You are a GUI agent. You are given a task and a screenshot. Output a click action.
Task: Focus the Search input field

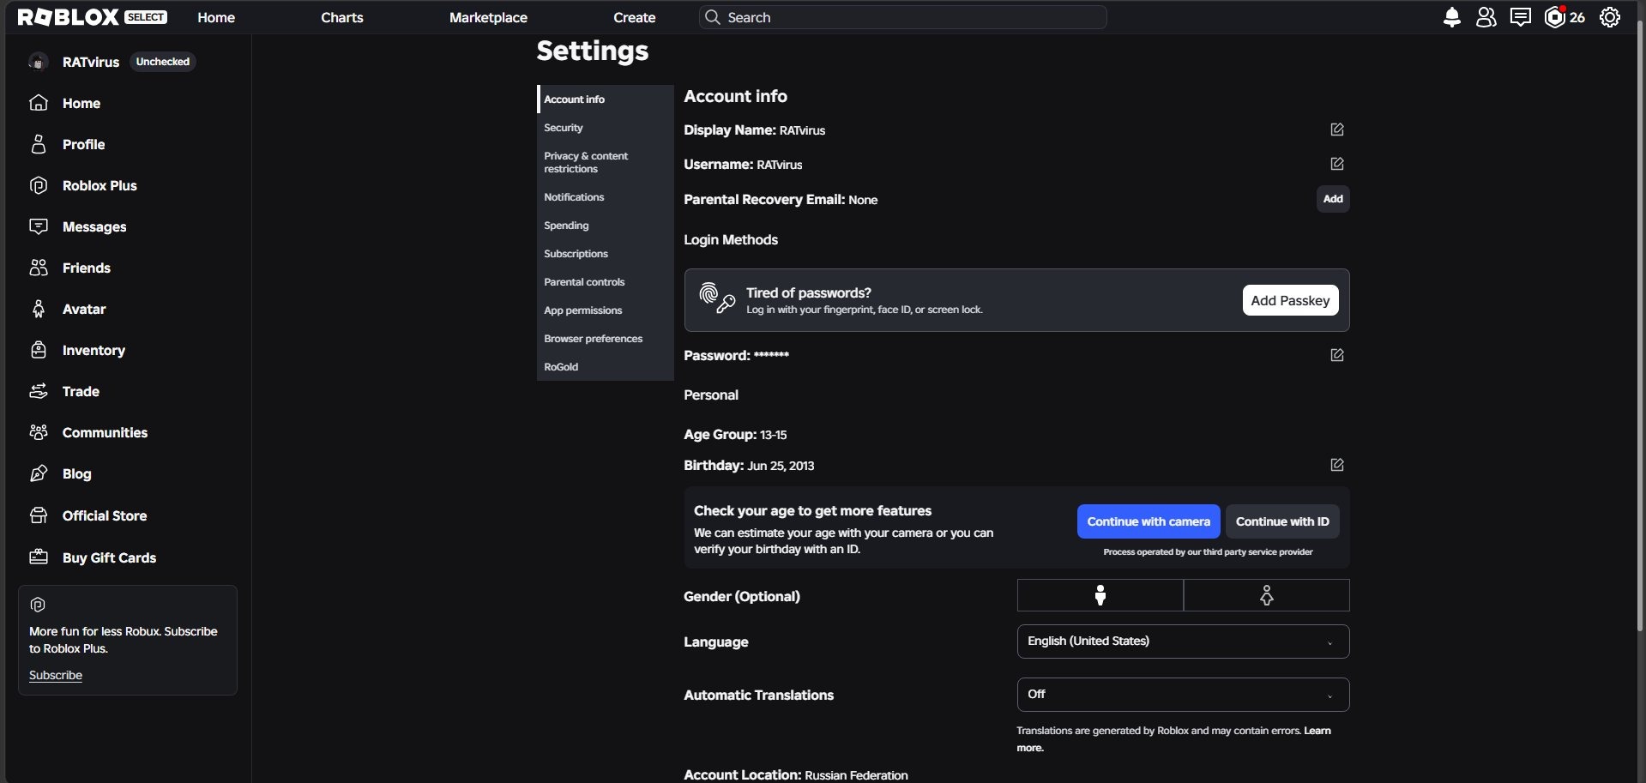pyautogui.click(x=902, y=17)
